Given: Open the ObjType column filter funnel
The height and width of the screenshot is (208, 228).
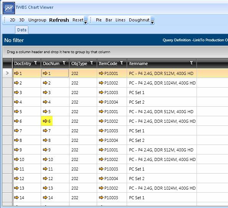Looking at the screenshot, I should 92,63.
